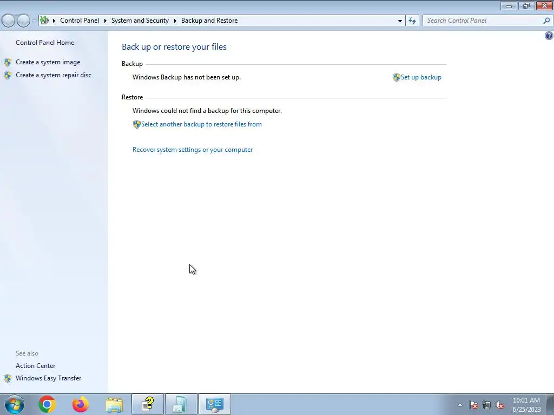
Task: Click the Show desktop strip
Action: (x=550, y=404)
